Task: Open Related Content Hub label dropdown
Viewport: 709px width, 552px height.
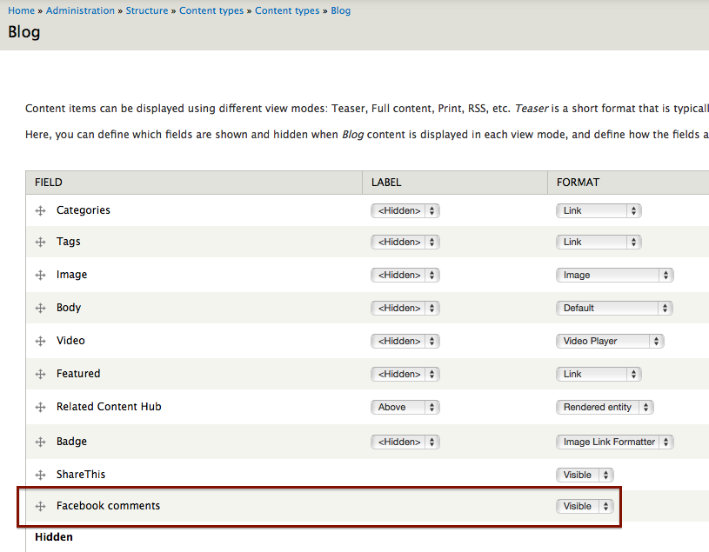Action: point(405,407)
